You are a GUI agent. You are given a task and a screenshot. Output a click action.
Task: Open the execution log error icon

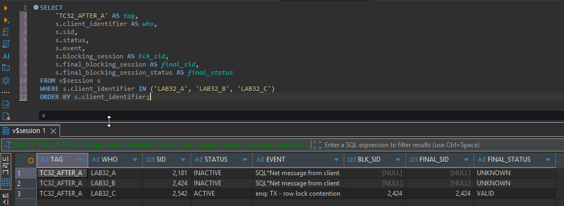[6, 116]
